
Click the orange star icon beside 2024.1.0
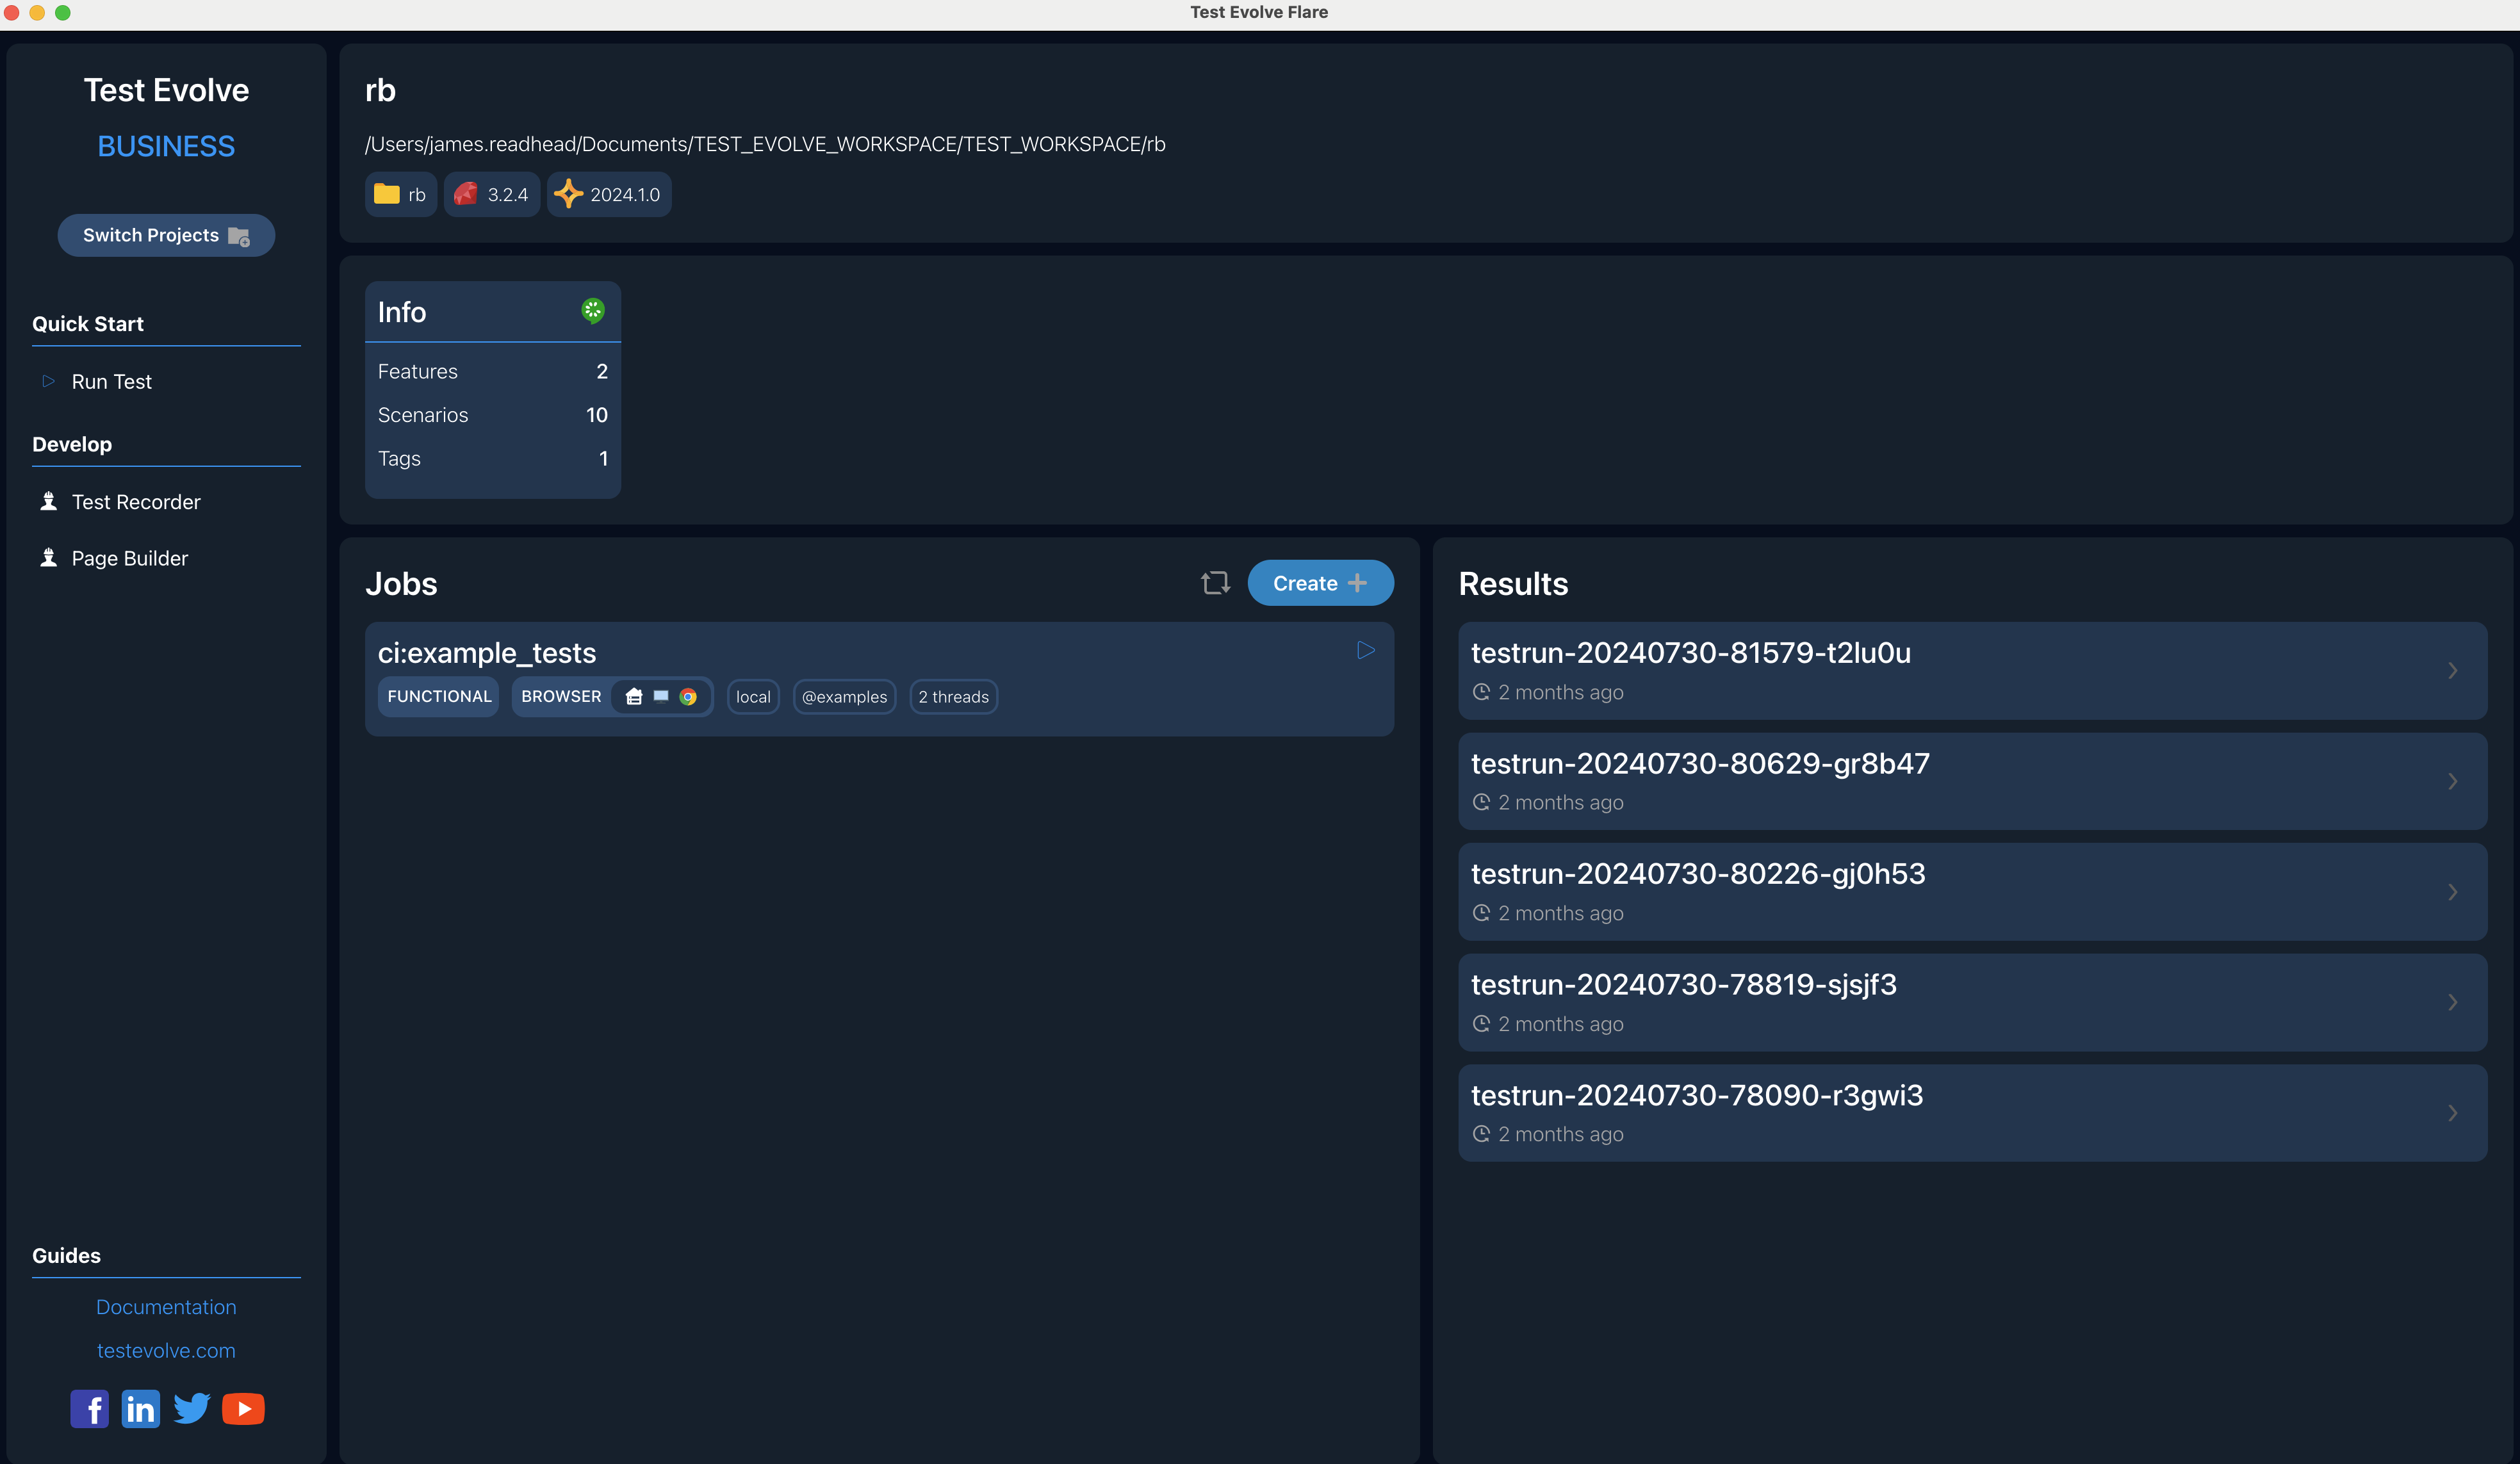(568, 194)
